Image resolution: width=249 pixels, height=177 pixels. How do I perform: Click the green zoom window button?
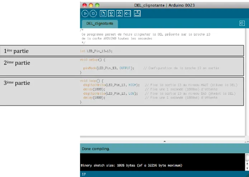[97, 5]
